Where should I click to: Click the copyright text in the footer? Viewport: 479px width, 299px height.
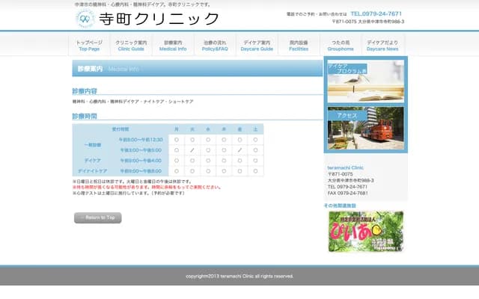pyautogui.click(x=239, y=276)
